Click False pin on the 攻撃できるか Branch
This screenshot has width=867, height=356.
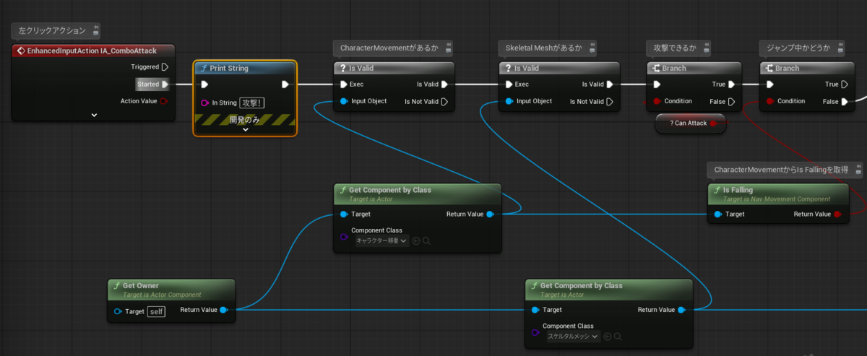click(732, 101)
